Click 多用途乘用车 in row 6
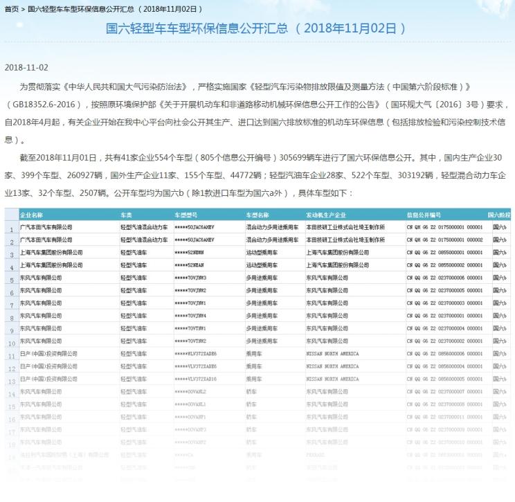The image size is (515, 502). click(x=262, y=290)
